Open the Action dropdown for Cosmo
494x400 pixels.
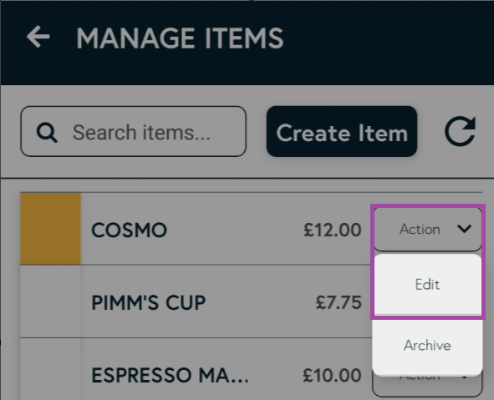click(427, 229)
